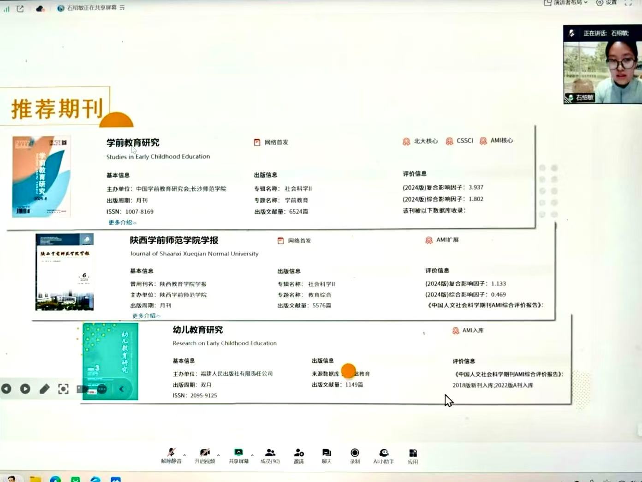Click 更多介绍 under 学前教育研究

(122, 223)
